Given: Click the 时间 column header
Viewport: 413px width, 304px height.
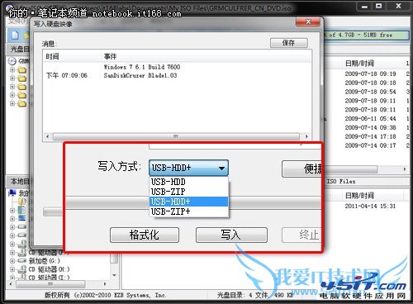Looking at the screenshot, I should point(52,57).
